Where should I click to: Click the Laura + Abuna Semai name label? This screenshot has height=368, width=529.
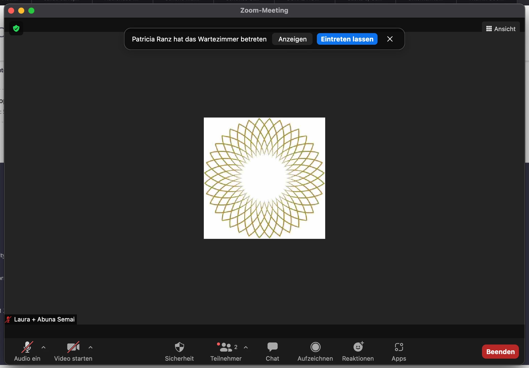(44, 319)
